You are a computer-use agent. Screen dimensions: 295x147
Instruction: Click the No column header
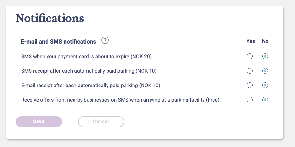[x=265, y=41]
